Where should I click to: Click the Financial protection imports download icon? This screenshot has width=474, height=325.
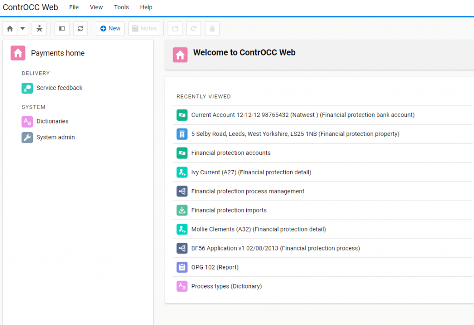coord(182,210)
